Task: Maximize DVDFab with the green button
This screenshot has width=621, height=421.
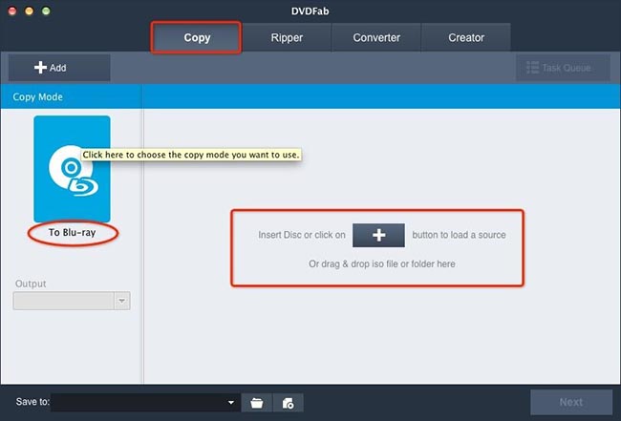Action: pyautogui.click(x=46, y=11)
